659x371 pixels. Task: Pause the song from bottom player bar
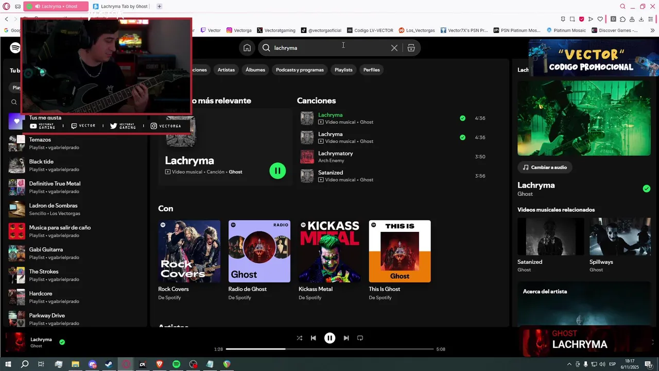pos(329,338)
